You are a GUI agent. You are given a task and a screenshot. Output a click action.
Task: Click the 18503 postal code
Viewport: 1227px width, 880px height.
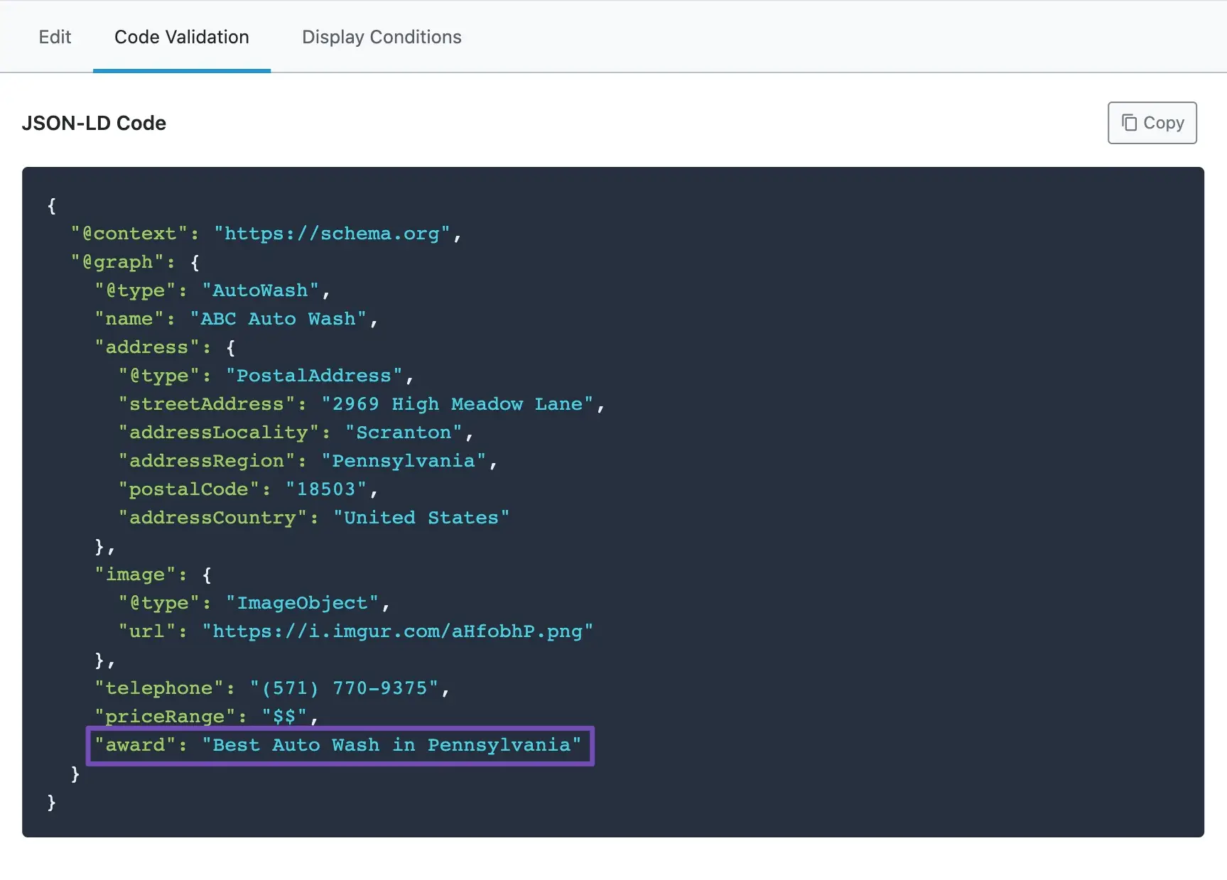329,489
